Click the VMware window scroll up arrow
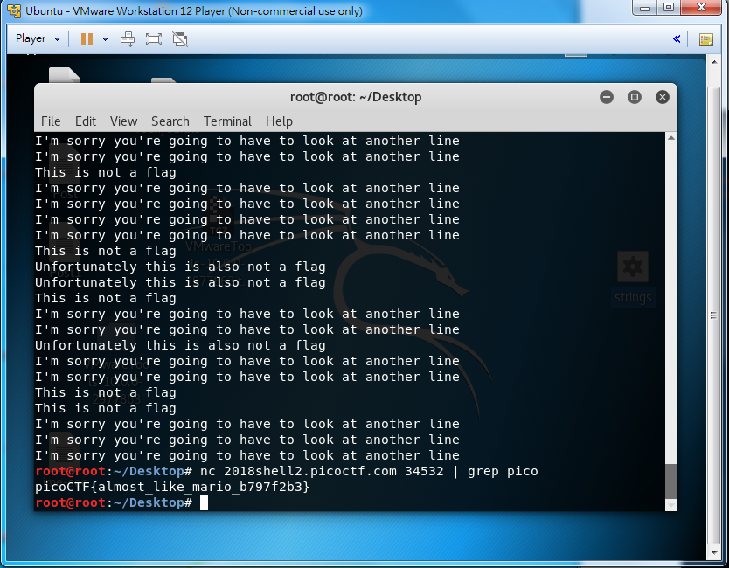 coord(714,62)
